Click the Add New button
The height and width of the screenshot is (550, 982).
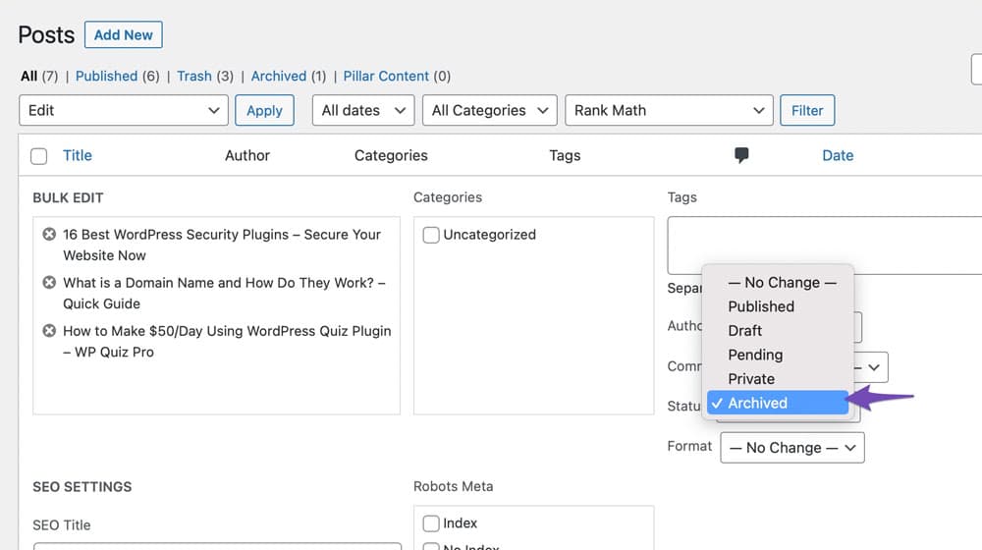point(124,35)
